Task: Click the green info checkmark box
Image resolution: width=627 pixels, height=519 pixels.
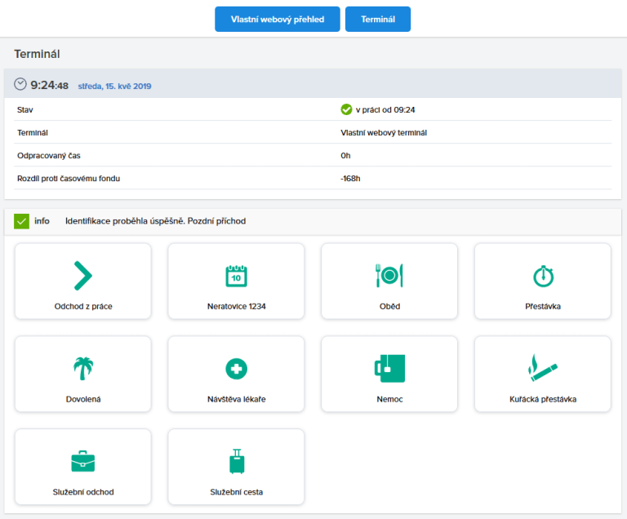Action: coord(21,221)
